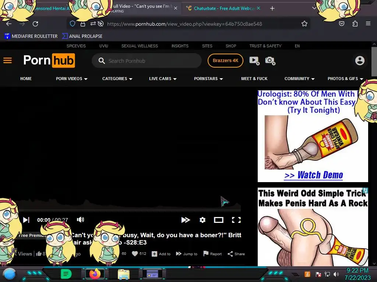Expand the LIVE CAMS dropdown

tap(163, 79)
